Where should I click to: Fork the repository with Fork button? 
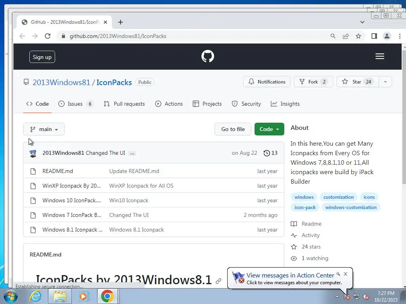tap(313, 82)
